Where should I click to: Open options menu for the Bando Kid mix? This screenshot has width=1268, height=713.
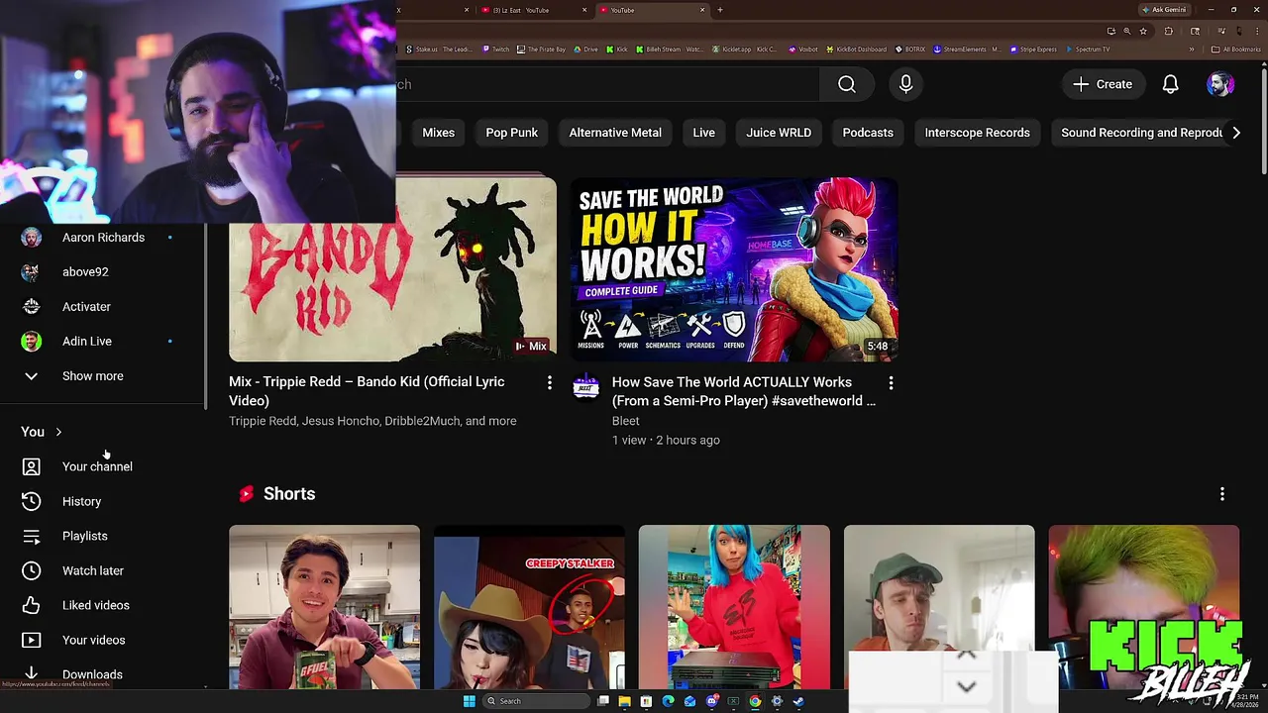(550, 382)
